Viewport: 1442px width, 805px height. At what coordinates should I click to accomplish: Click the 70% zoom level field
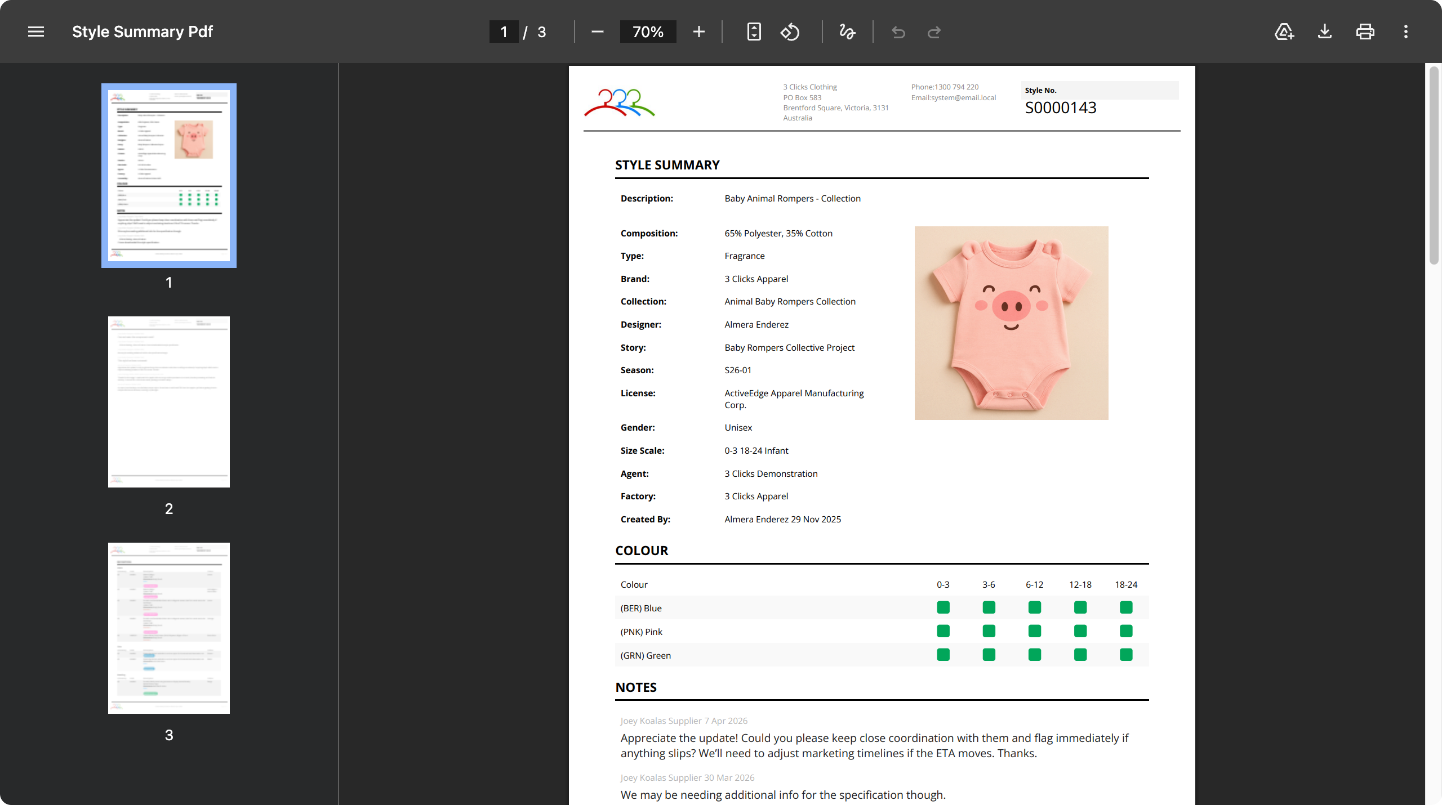[648, 32]
